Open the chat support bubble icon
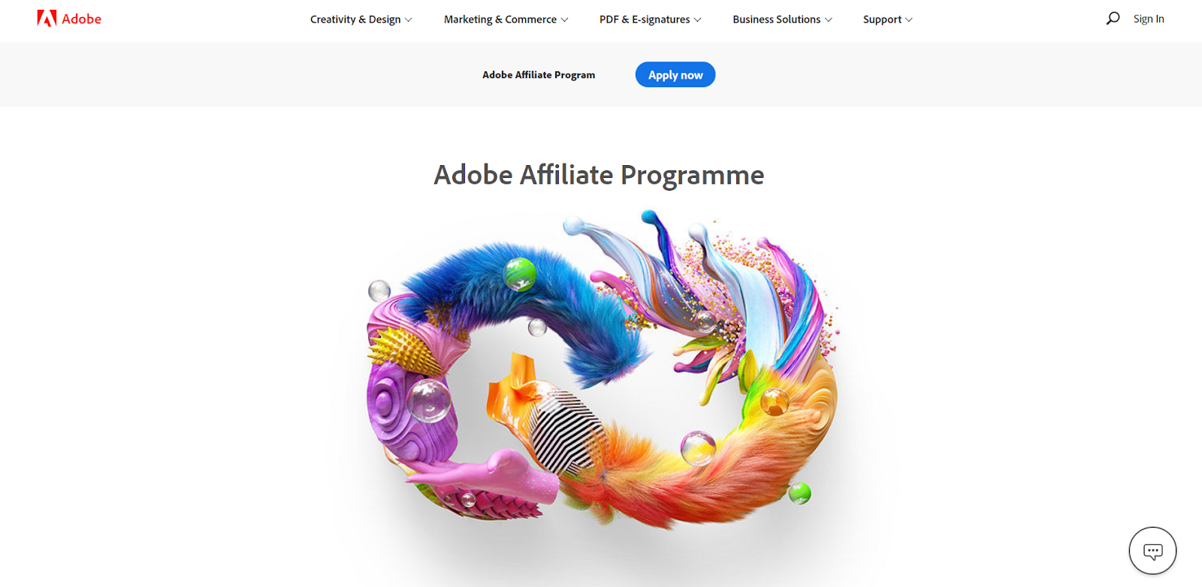Screen dimensions: 1202x587 click(x=1152, y=551)
